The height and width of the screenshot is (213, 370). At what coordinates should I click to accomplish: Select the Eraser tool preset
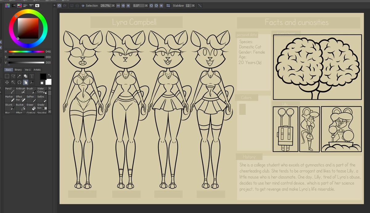[x=31, y=106]
